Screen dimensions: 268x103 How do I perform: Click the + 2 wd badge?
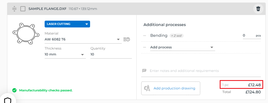177,36
